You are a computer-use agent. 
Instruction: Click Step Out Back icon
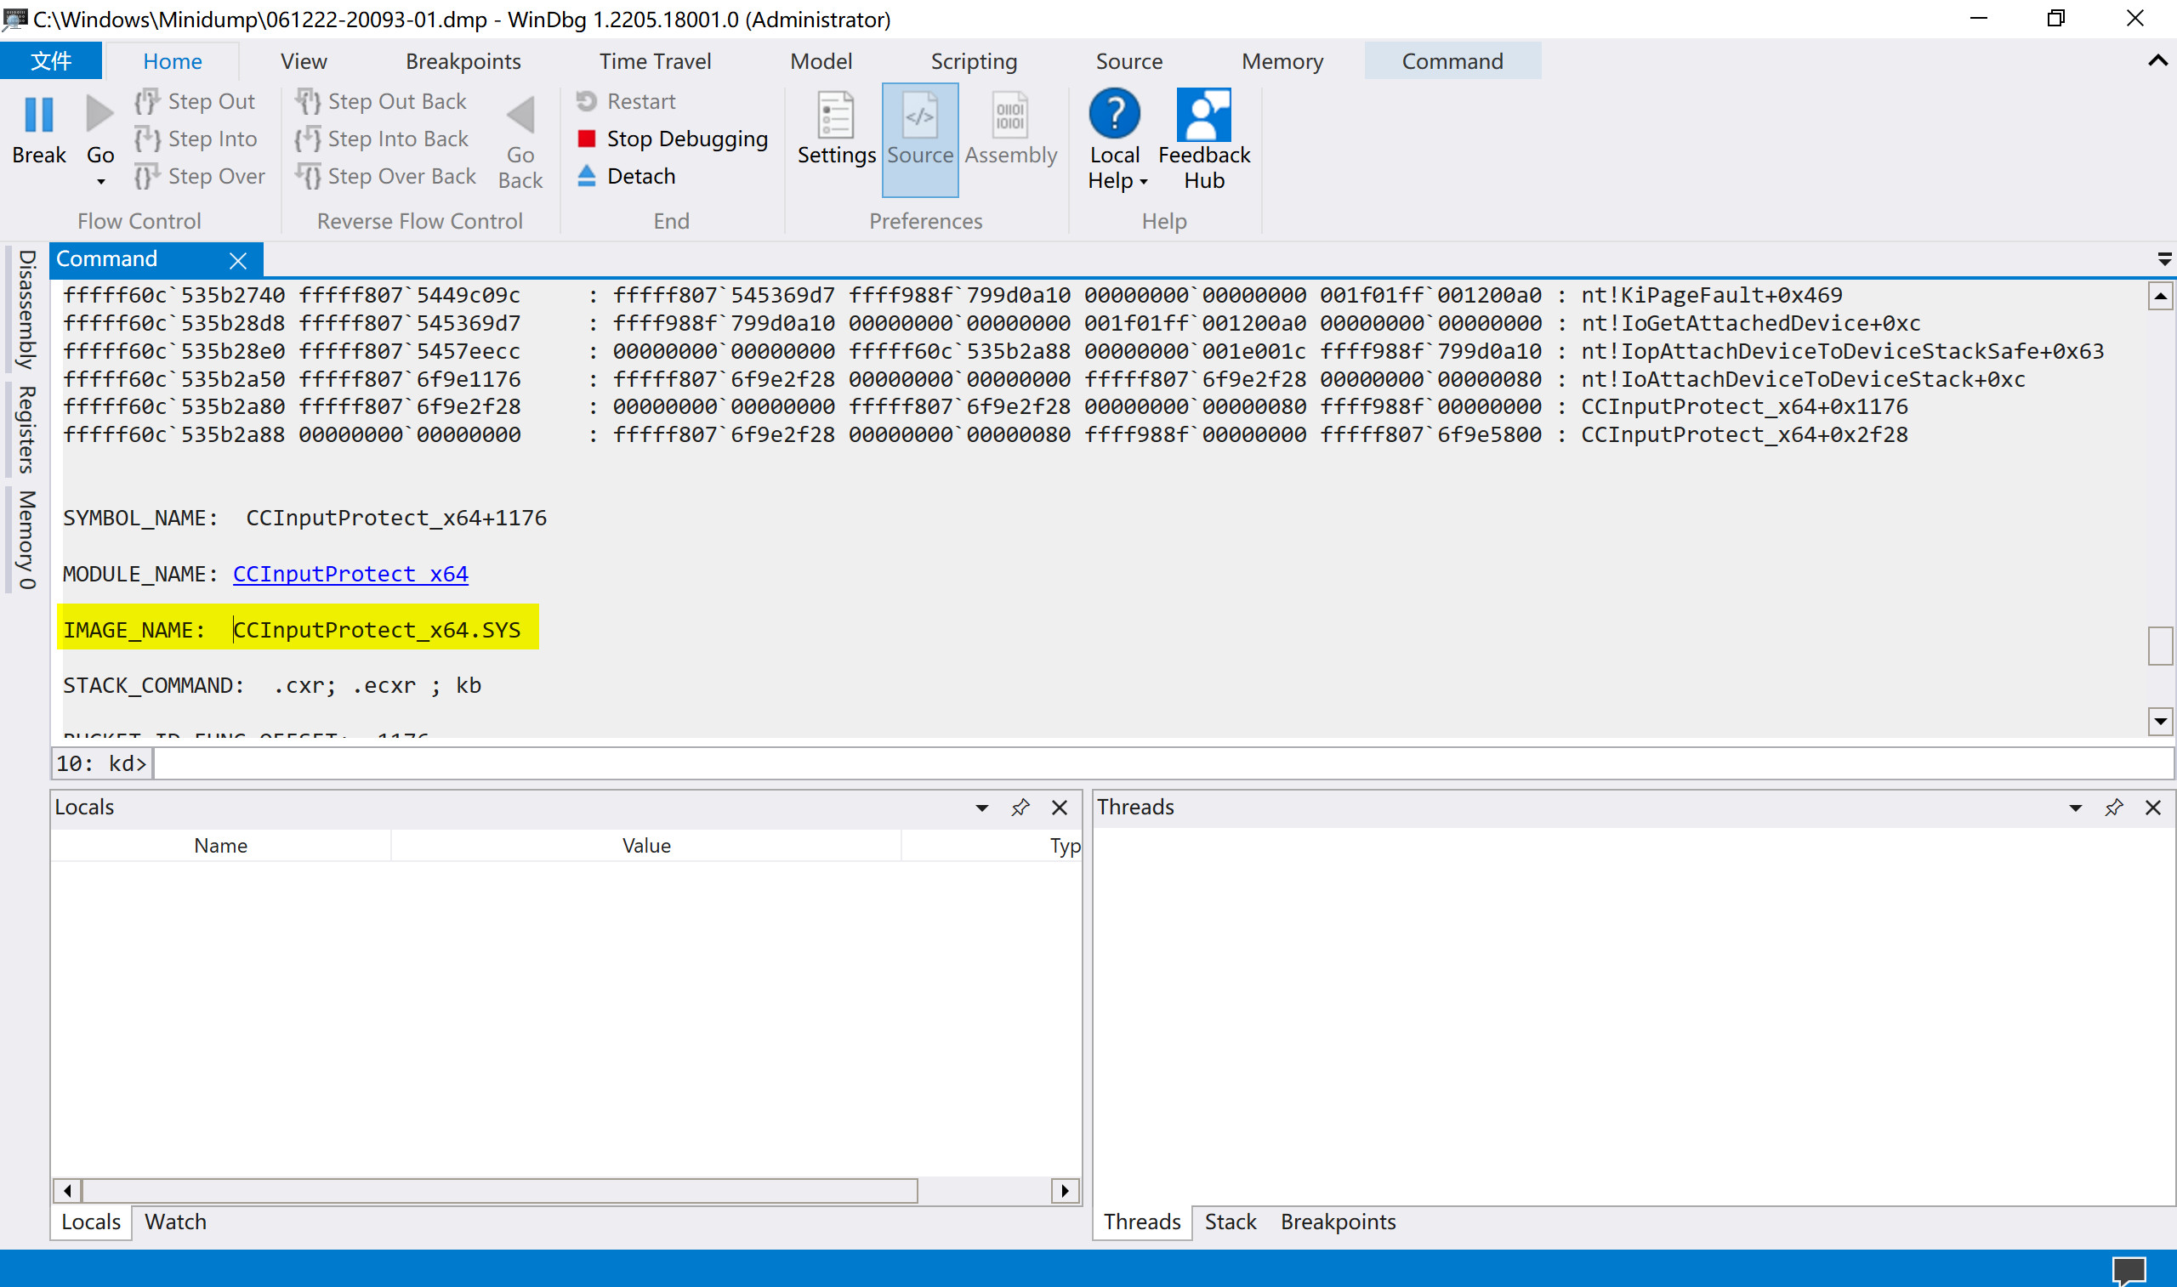coord(307,101)
